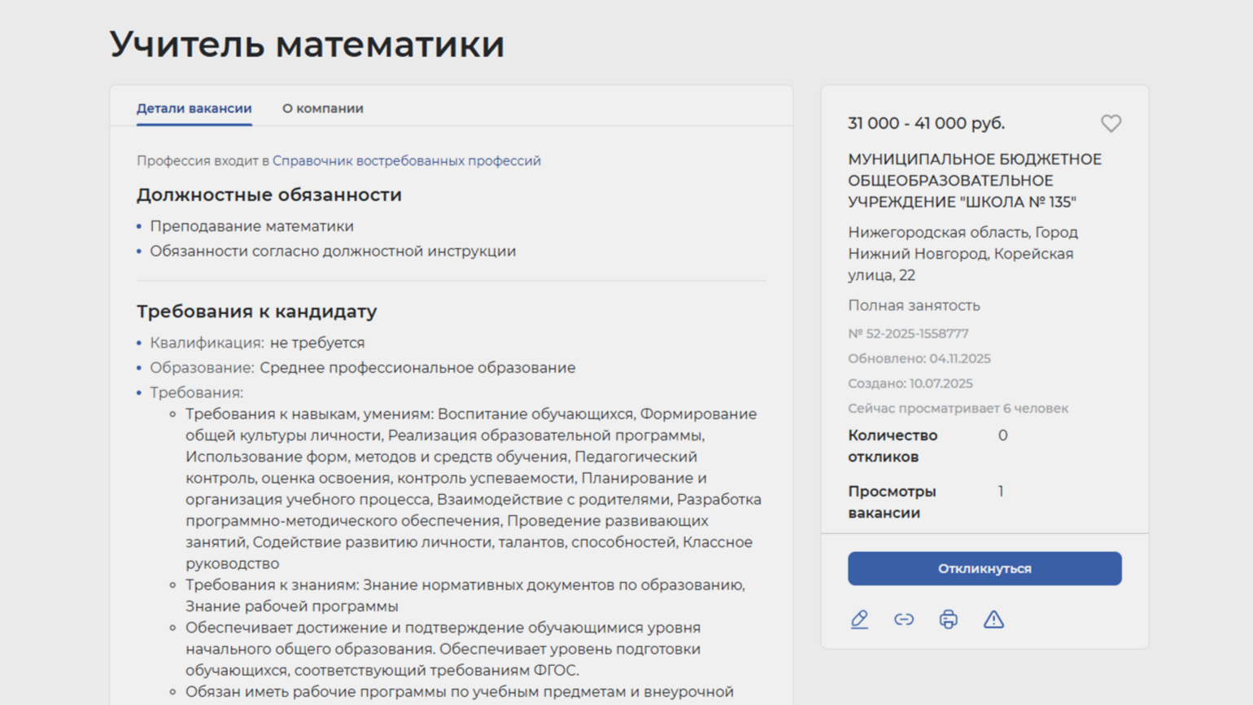Report vacancy using warning triangle icon

993,620
